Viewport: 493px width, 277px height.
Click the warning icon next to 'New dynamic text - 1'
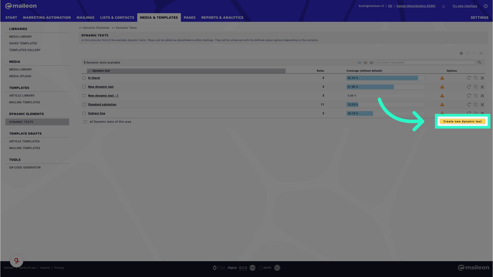442,95
